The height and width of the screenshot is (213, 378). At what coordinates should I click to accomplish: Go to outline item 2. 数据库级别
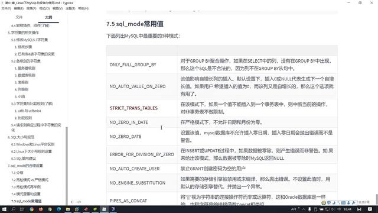point(25,75)
